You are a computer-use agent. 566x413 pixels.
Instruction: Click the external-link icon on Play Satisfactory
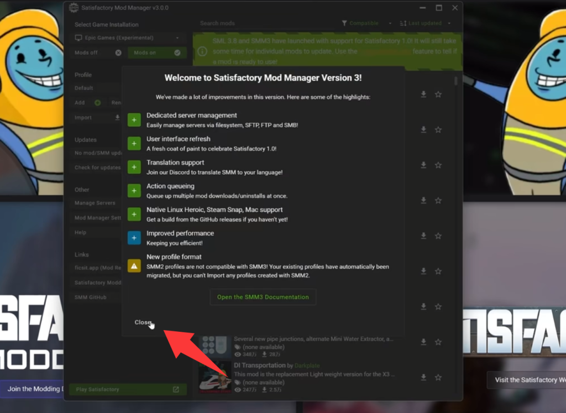click(x=176, y=390)
